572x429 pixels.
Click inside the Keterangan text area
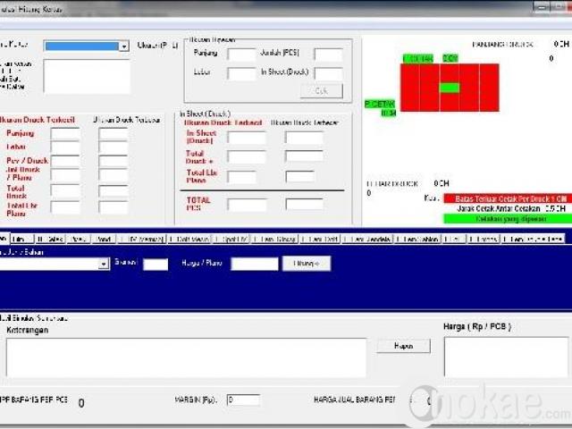pos(186,357)
